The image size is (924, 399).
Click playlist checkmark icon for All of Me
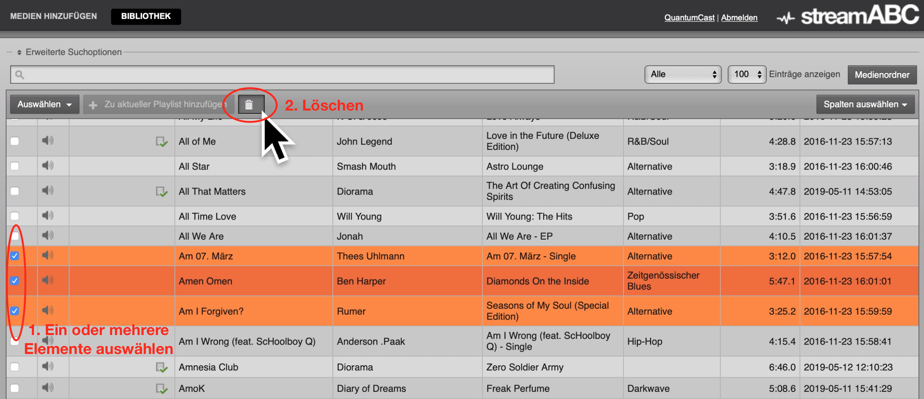click(162, 142)
